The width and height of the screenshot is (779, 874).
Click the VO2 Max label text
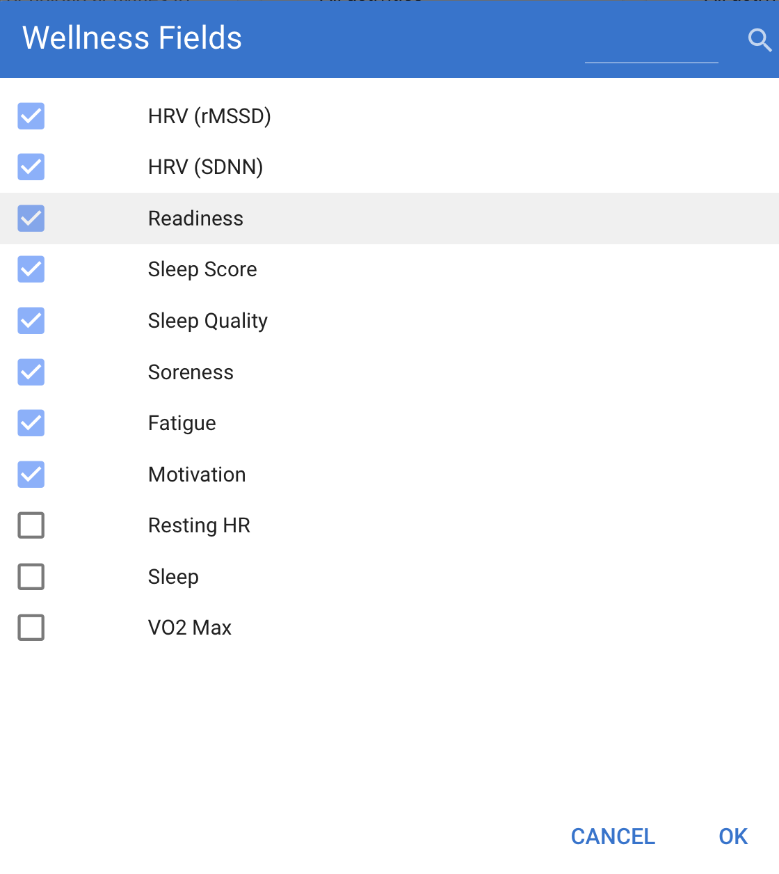(x=189, y=628)
